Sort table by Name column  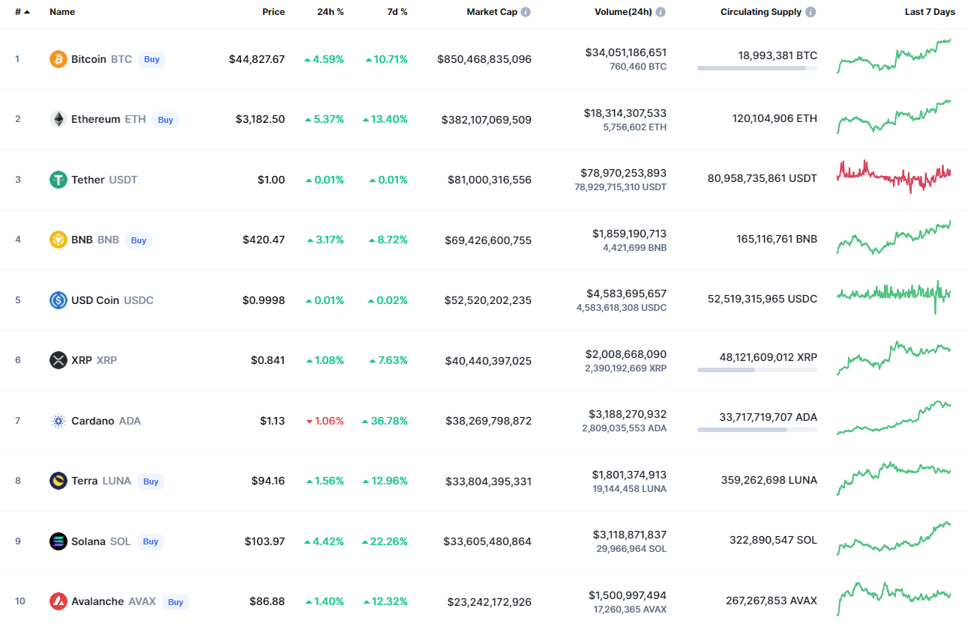coord(62,12)
